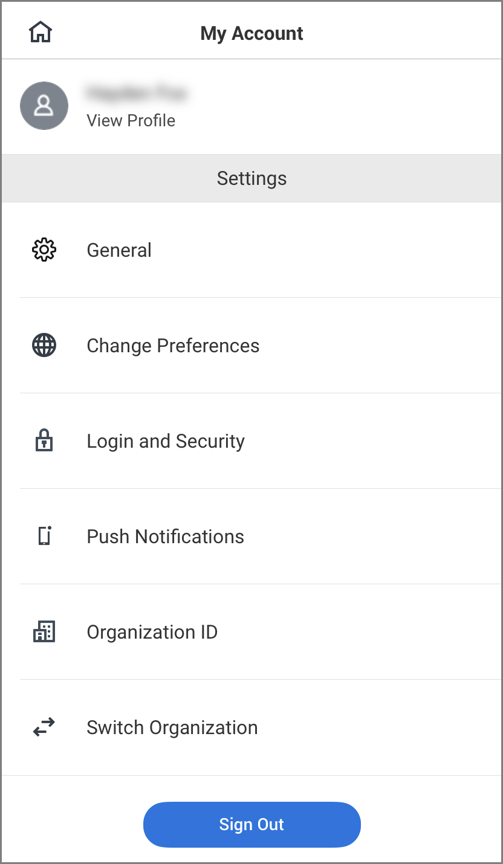Image resolution: width=503 pixels, height=864 pixels.
Task: Click the gear icon beside General
Action: tap(44, 250)
